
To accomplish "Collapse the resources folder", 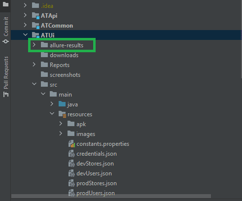I will (52, 114).
